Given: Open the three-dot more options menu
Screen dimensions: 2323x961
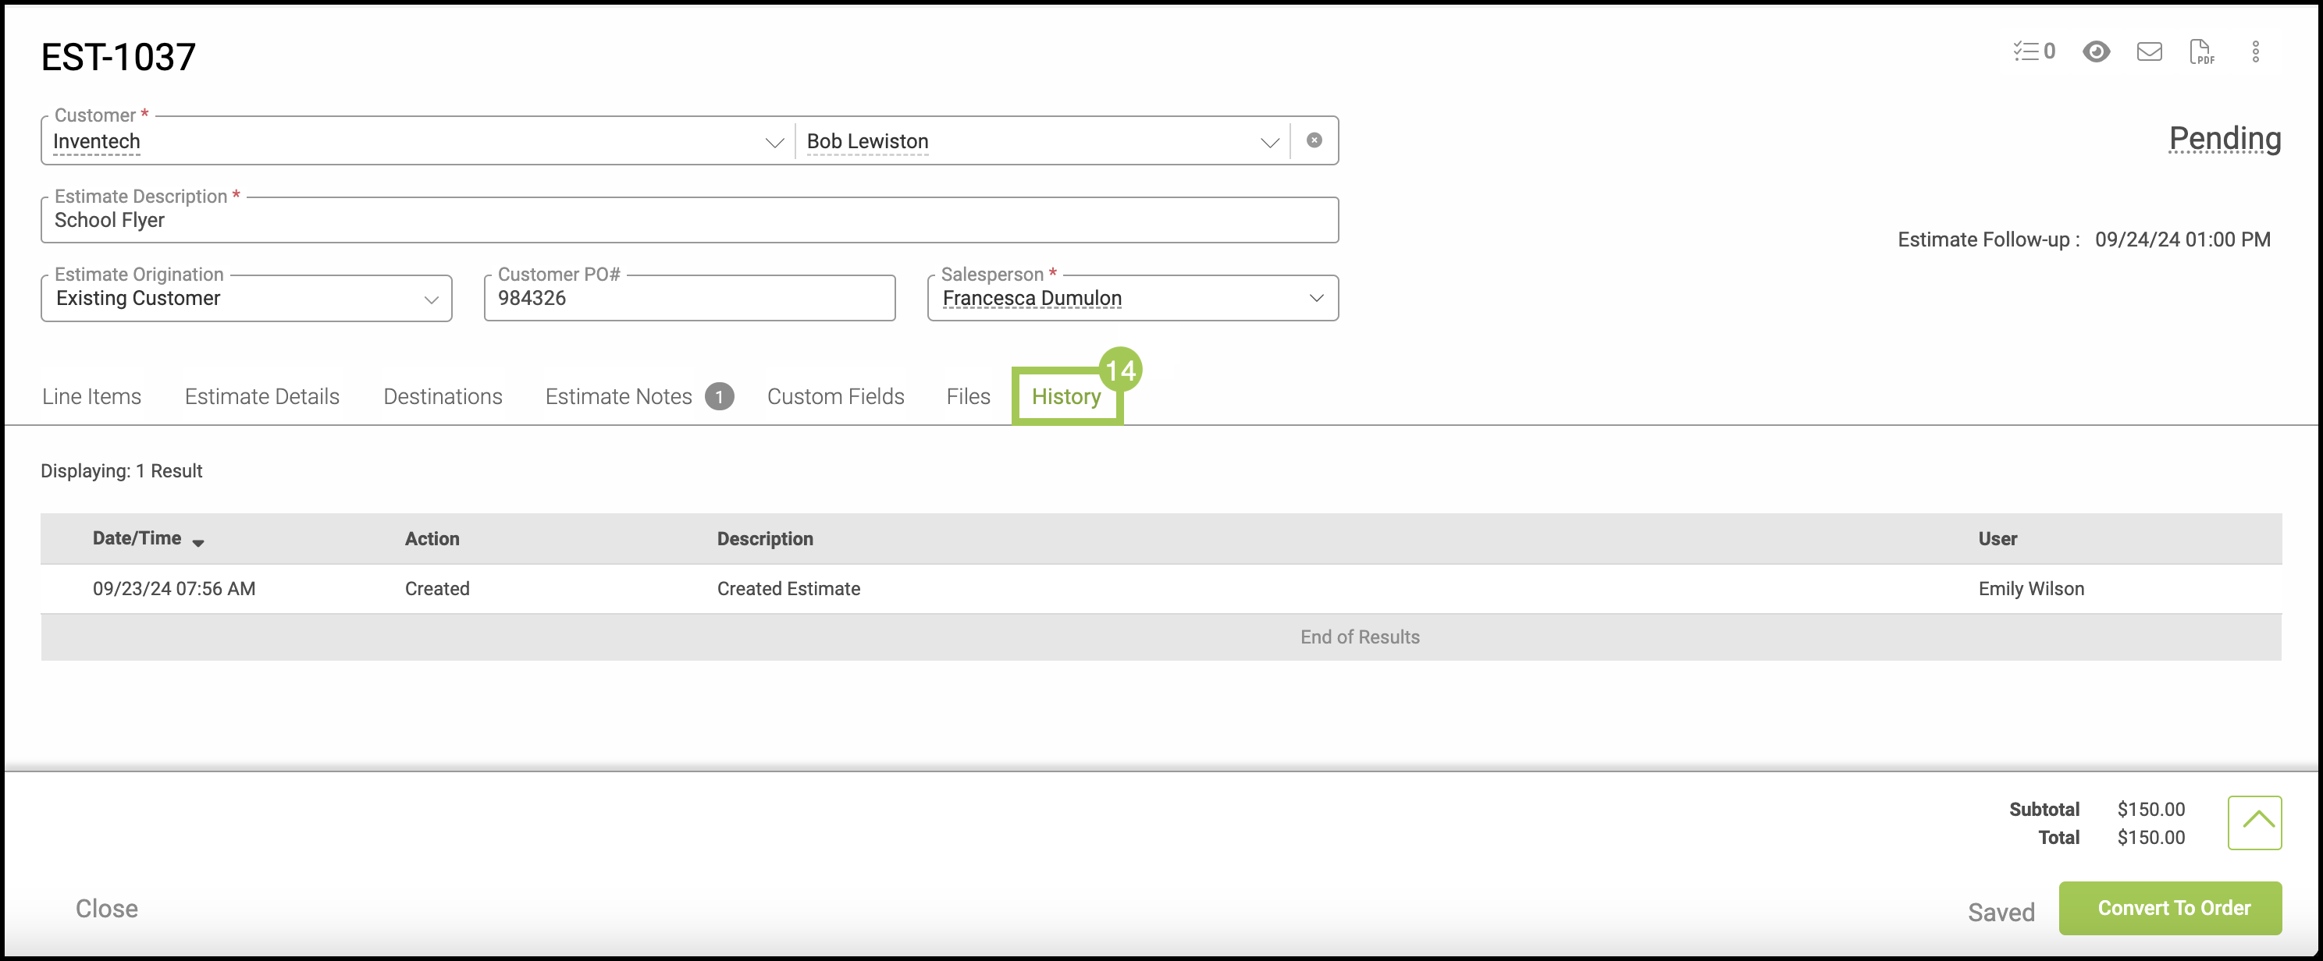Looking at the screenshot, I should (x=2255, y=51).
